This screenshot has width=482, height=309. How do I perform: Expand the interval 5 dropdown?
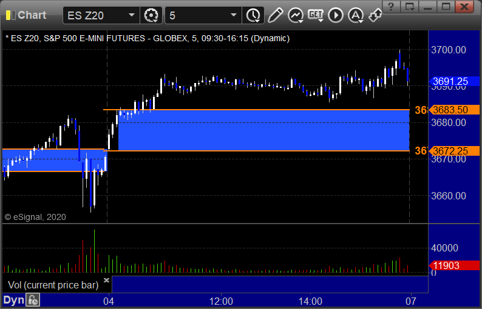[234, 15]
